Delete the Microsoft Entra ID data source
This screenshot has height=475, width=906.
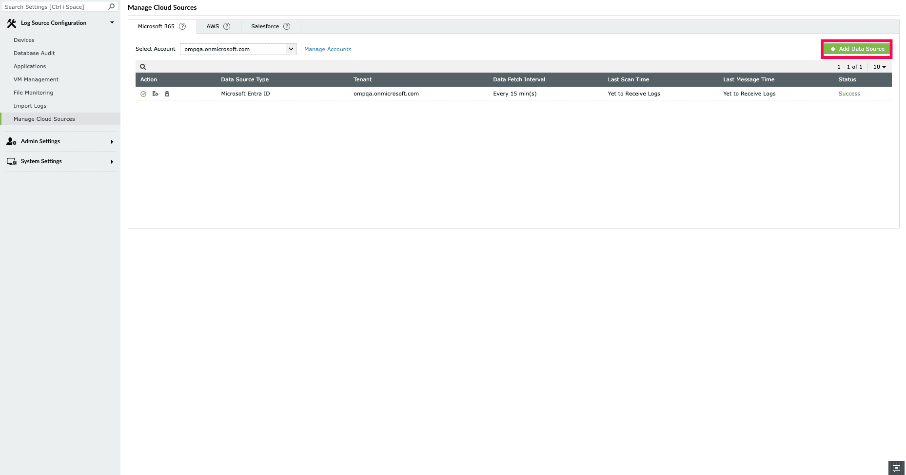pyautogui.click(x=167, y=94)
